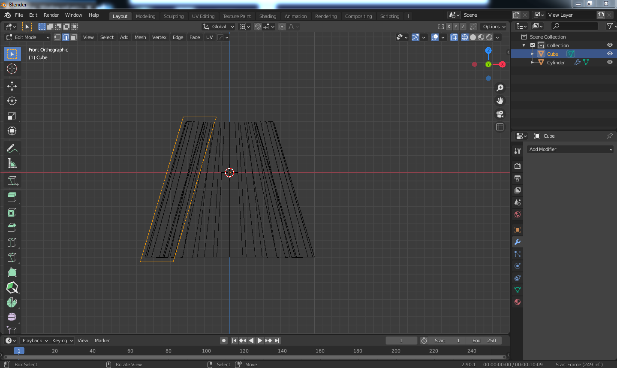
Task: Activate the Inset Faces tool
Action: [x=12, y=212]
